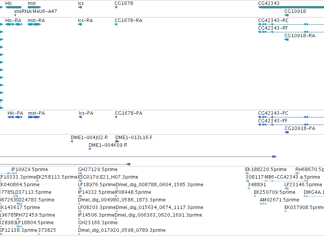The image size is (324, 236).
Task: Select the Hlc gene label in top track
Action: tap(9, 3)
